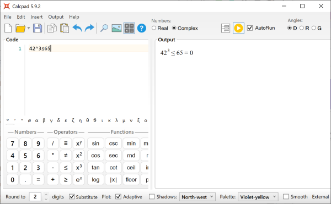Undo the last edit
The image size is (331, 204).
pos(77,28)
